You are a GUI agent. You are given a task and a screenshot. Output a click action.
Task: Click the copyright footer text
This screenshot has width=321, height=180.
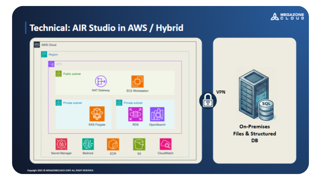coord(60,170)
